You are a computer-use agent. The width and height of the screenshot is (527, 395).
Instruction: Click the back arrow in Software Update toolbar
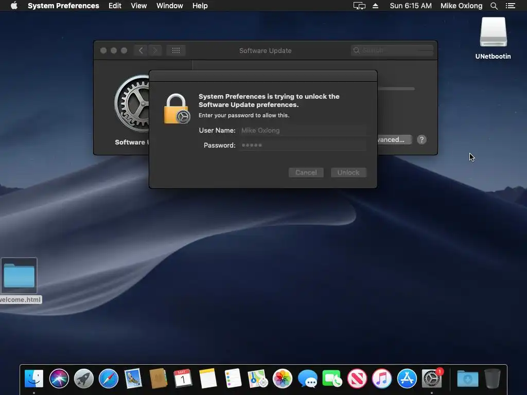[141, 50]
